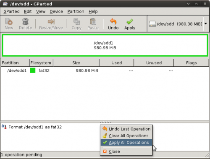Choose Apply All Operations in the context menu

click(126, 143)
